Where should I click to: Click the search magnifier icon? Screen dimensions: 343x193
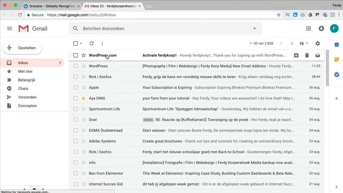tap(76, 28)
